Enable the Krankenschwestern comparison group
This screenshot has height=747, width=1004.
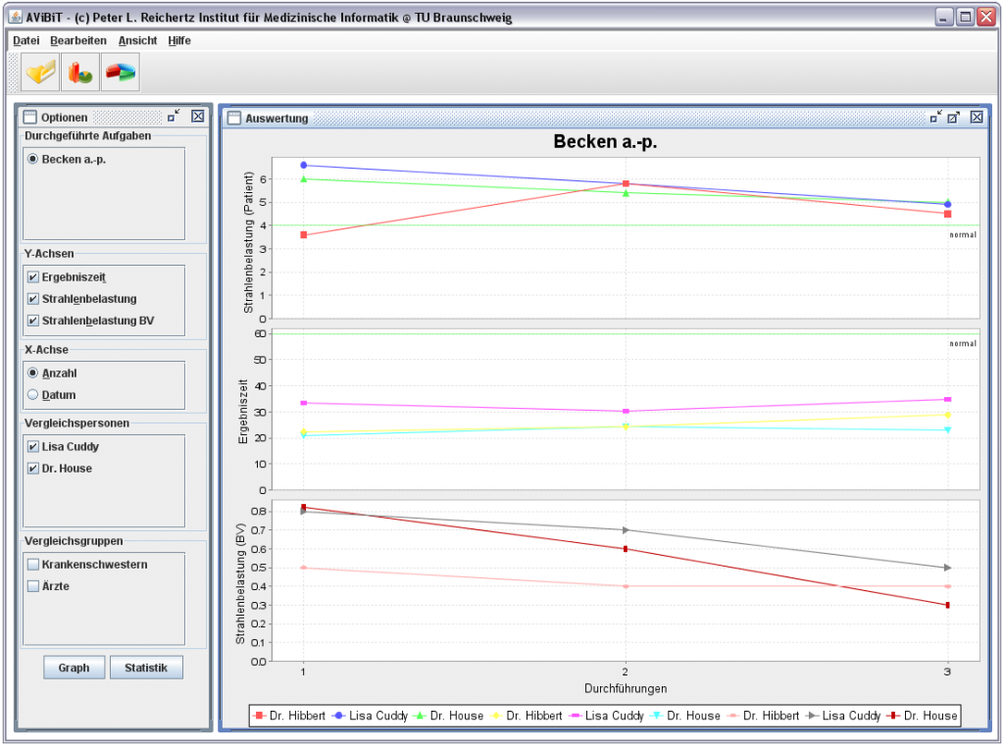pos(33,565)
